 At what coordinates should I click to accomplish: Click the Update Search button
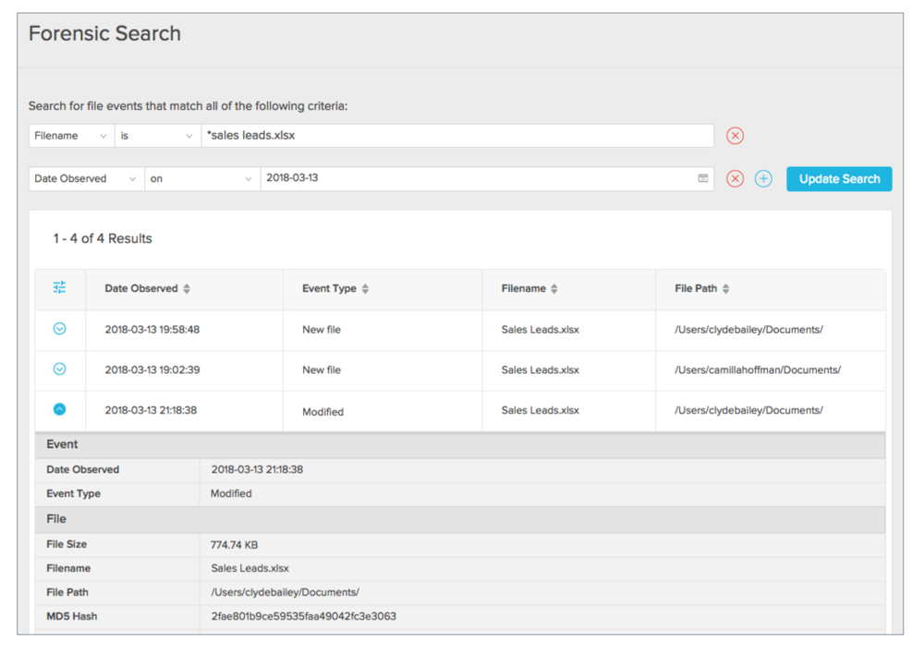839,178
